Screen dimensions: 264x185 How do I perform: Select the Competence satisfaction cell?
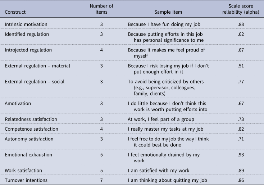click(31, 129)
